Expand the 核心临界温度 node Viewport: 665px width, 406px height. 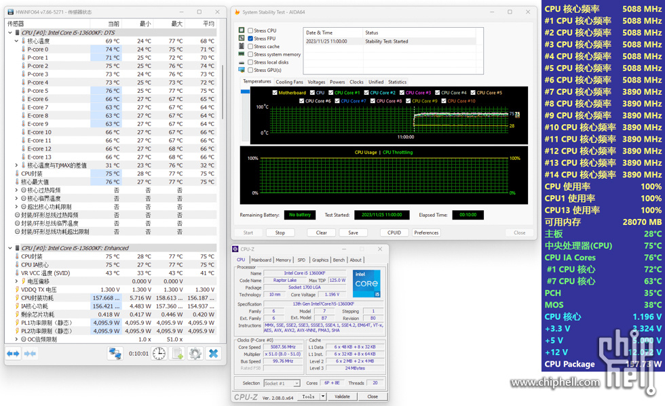pyautogui.click(x=16, y=199)
